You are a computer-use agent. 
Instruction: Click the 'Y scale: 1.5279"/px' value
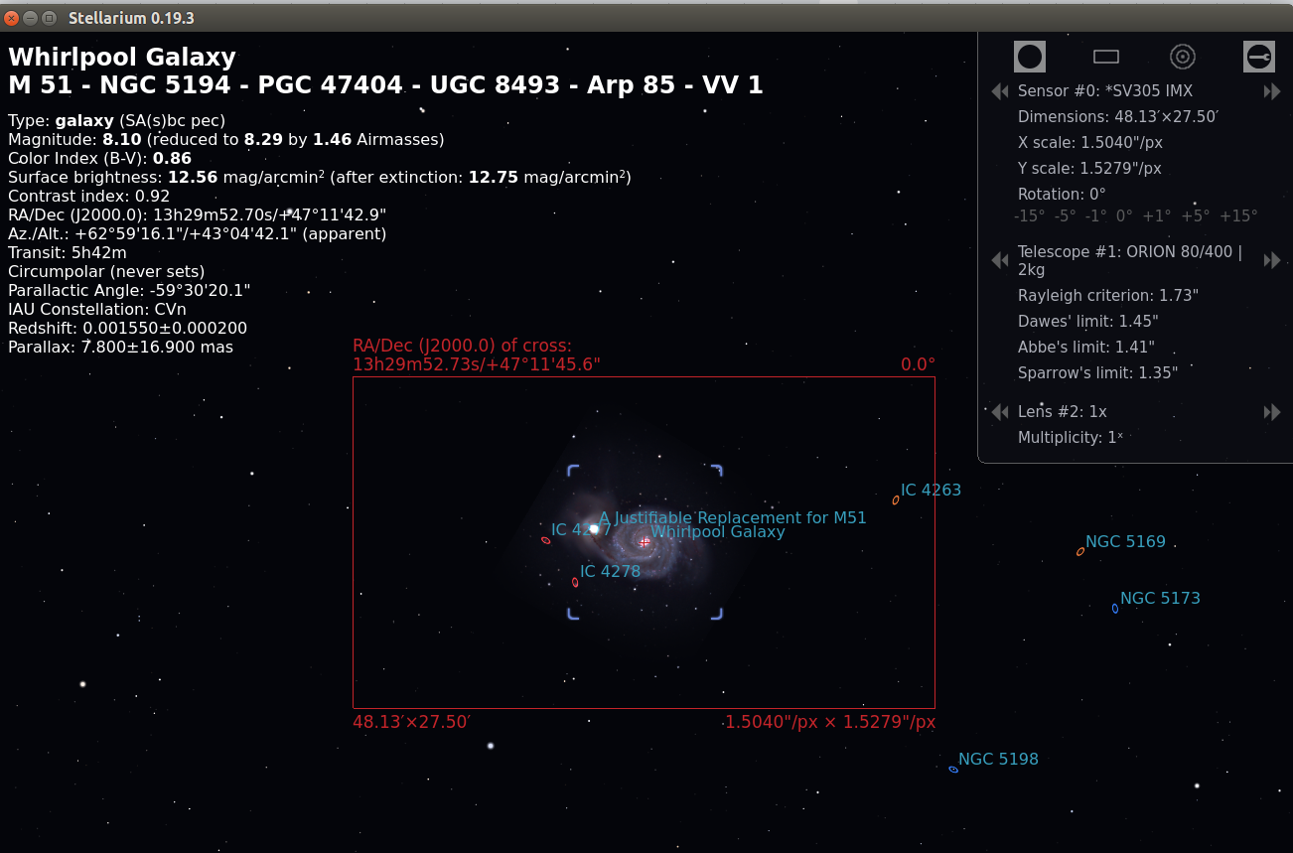1089,169
